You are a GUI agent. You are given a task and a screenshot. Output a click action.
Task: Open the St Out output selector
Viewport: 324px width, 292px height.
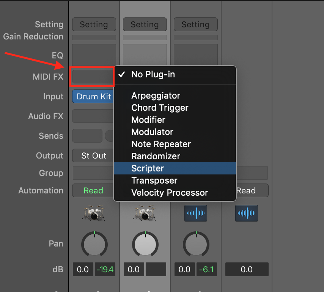[x=93, y=156]
